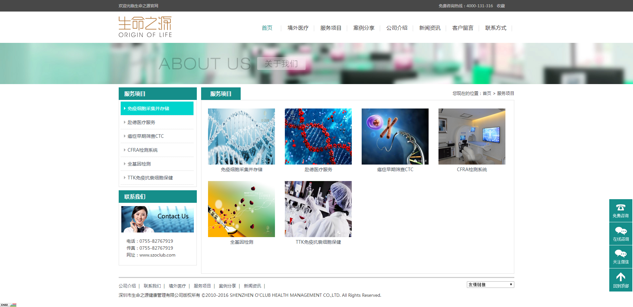Select 免疫细胞采集并存储 in sidebar
This screenshot has width=633, height=307.
[157, 108]
